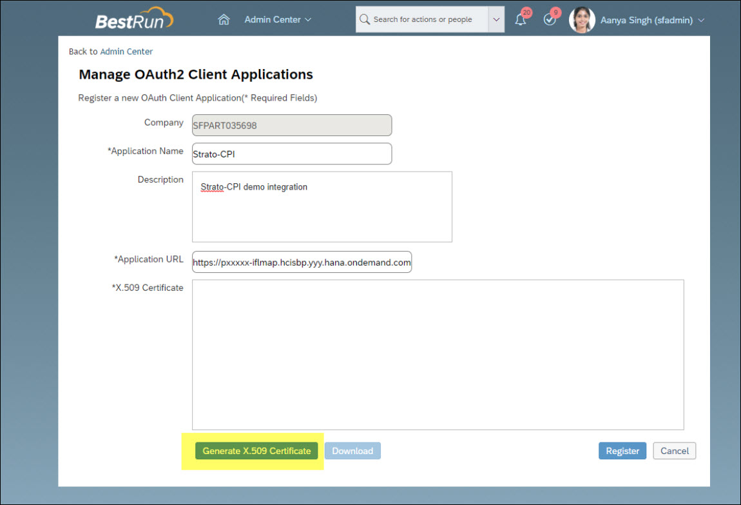Viewport: 741px width, 505px height.
Task: Expand the Admin Center menu
Action: [x=278, y=19]
